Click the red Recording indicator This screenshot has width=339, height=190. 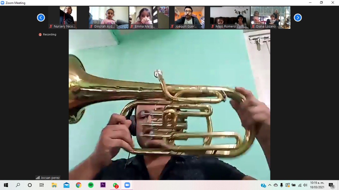[x=47, y=34]
